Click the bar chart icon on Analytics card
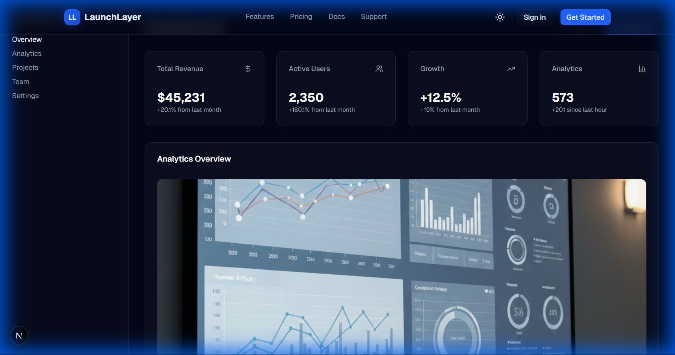 pos(642,69)
